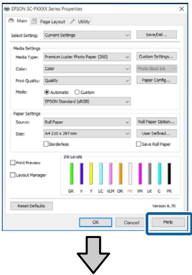Open the Page Layout tab
Image resolution: width=192 pixels, height=275 pixels.
pos(49,22)
